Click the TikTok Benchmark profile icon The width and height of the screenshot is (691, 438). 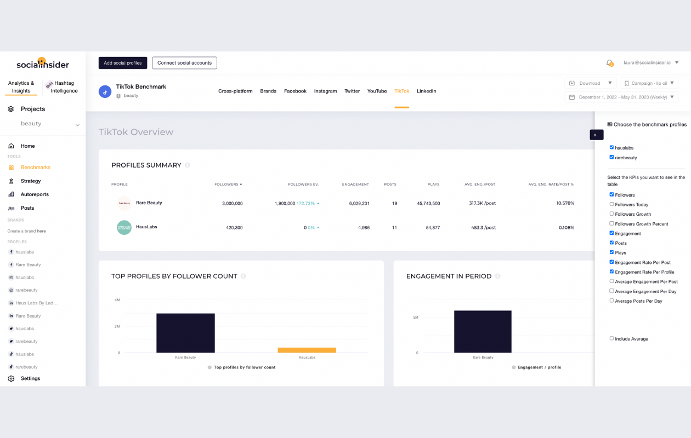point(105,92)
